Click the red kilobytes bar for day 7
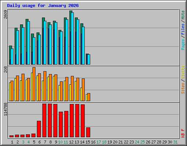This screenshot has height=146, width=187. pos(44,120)
